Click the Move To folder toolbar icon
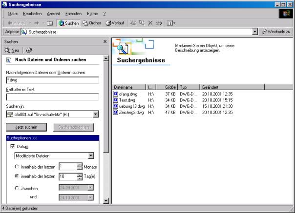 tap(133, 23)
